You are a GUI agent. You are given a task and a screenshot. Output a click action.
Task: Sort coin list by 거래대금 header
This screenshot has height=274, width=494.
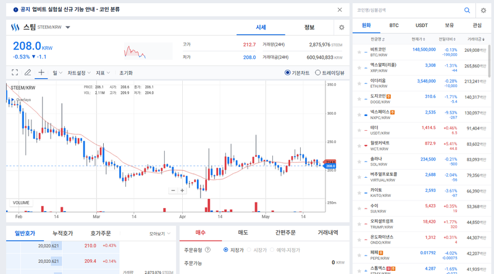pyautogui.click(x=475, y=39)
